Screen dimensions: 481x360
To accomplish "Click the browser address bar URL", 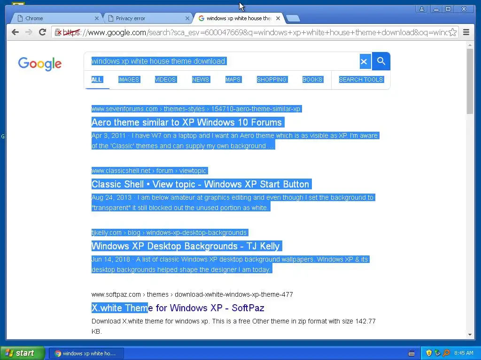I will tap(255, 32).
